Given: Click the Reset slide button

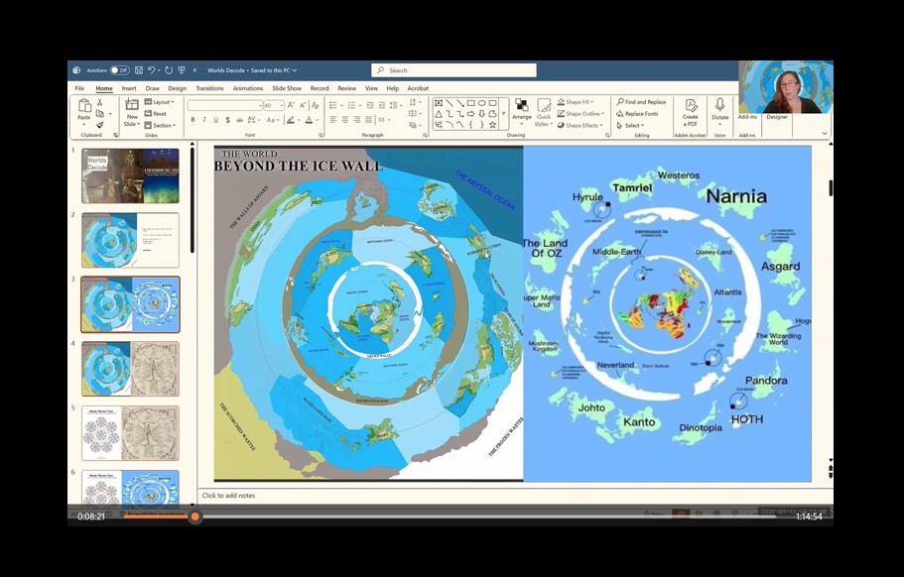Looking at the screenshot, I should pyautogui.click(x=161, y=114).
